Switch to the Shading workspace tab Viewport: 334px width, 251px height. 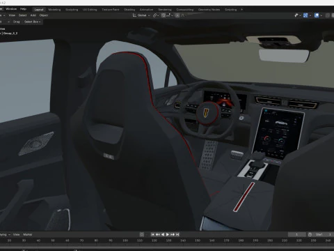pos(129,10)
